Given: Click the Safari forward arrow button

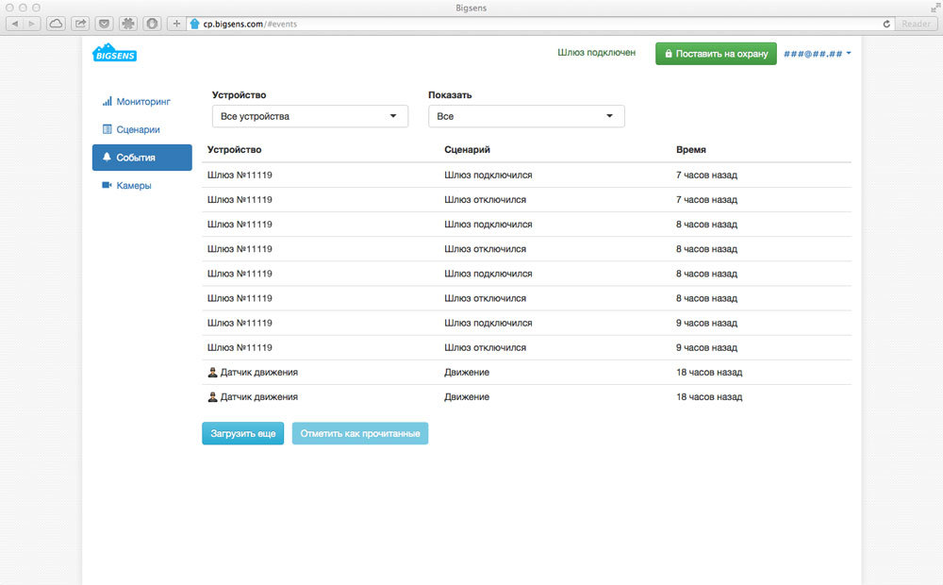Looking at the screenshot, I should tap(32, 25).
